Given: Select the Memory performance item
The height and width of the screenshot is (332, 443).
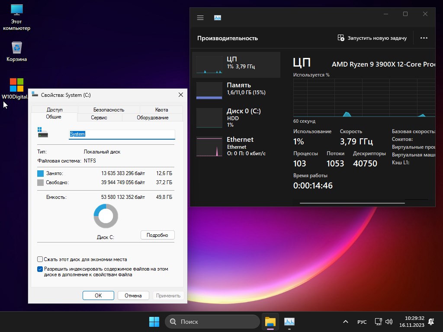Looking at the screenshot, I should click(x=236, y=91).
